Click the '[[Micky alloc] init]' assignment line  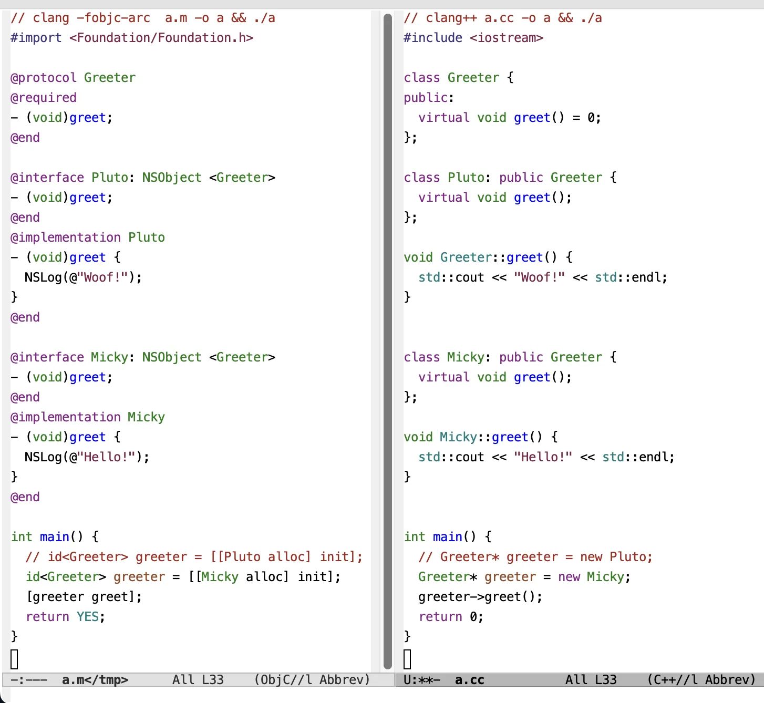[183, 577]
